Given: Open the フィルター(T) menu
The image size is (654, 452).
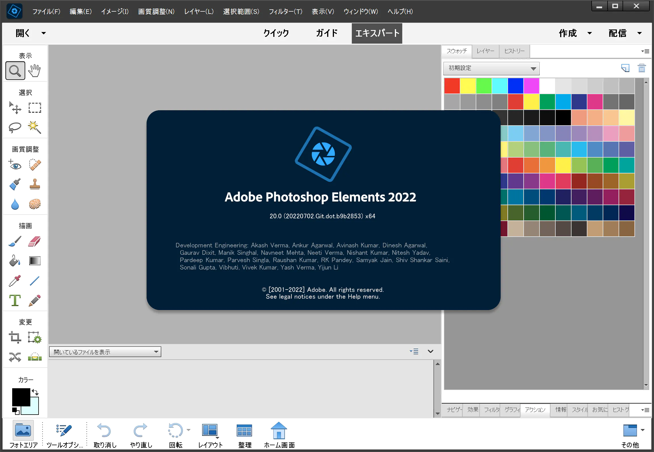Looking at the screenshot, I should click(x=285, y=12).
